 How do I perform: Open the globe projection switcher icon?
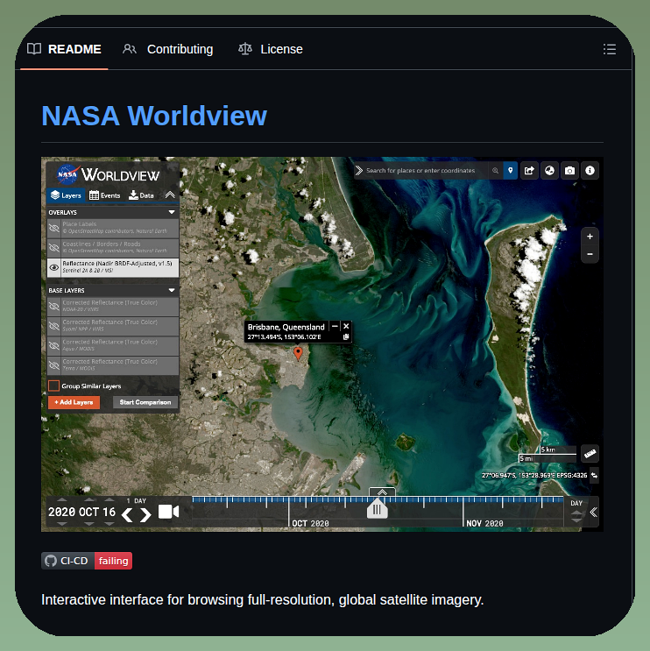tap(549, 171)
